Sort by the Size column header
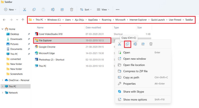This screenshot has height=108, width=199. point(139,27)
